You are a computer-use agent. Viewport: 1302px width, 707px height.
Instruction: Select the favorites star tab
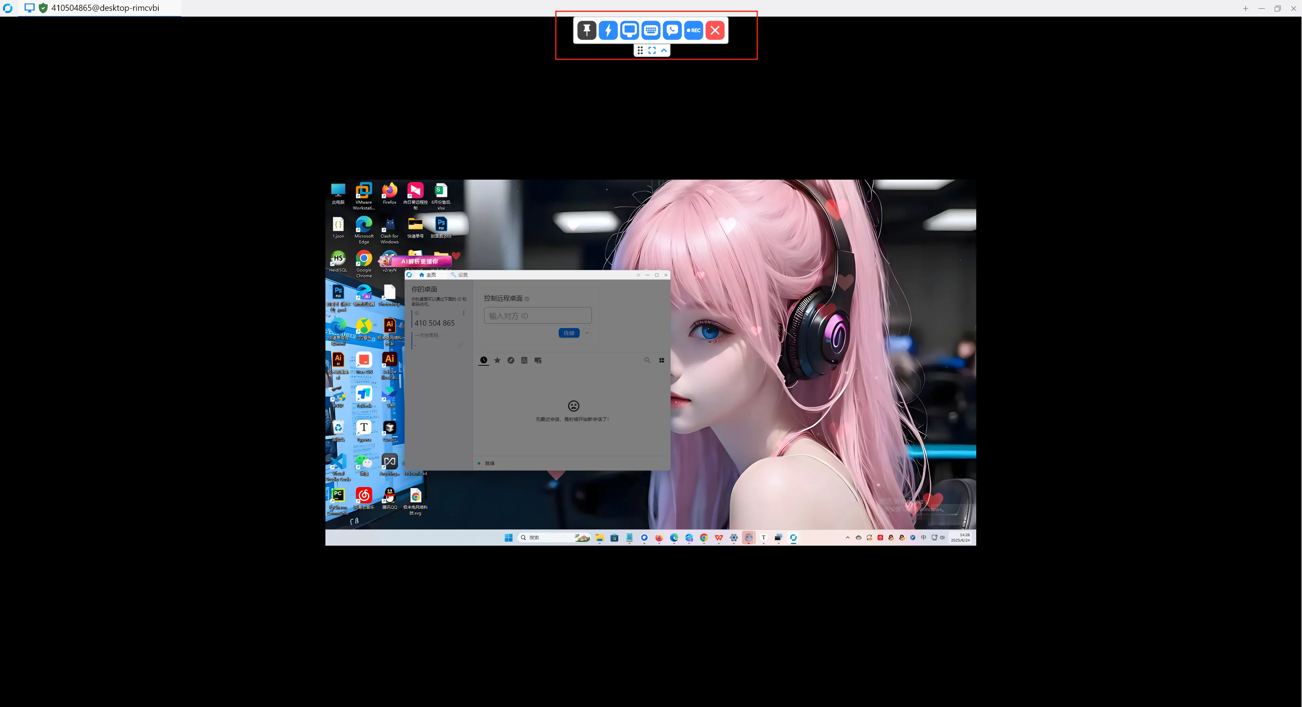[497, 360]
